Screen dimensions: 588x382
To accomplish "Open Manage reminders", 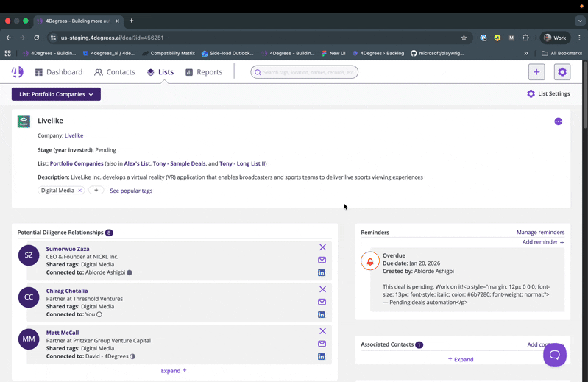I will pos(540,232).
